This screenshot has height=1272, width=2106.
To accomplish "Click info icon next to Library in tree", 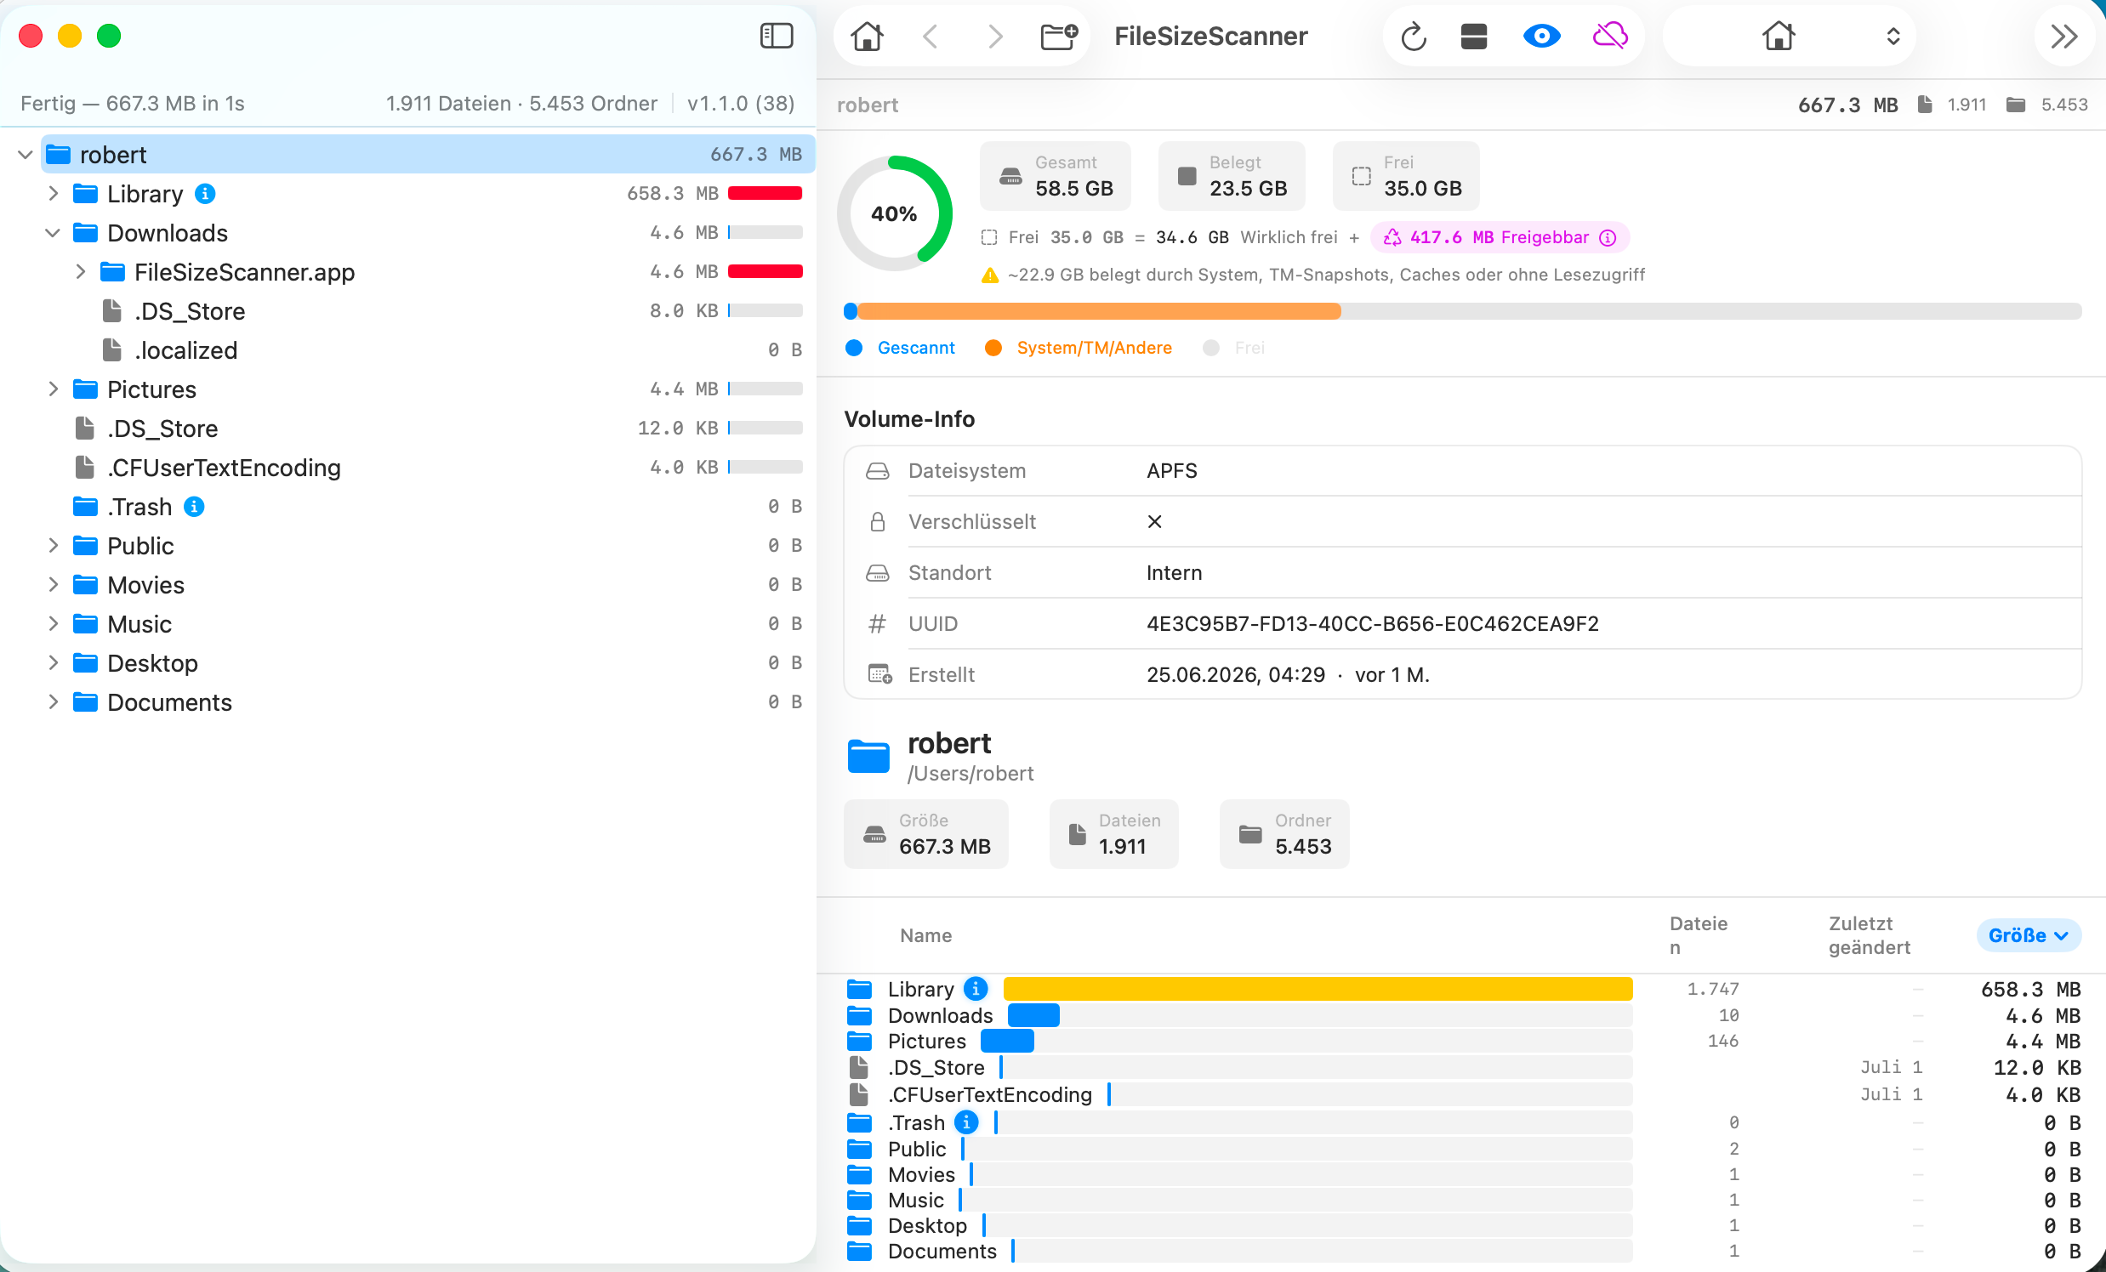I will 205,194.
